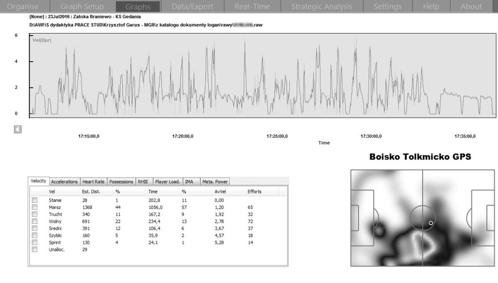The image size is (498, 283).
Task: Click the 17:15:00,0 time axis label
Action: click(x=89, y=136)
